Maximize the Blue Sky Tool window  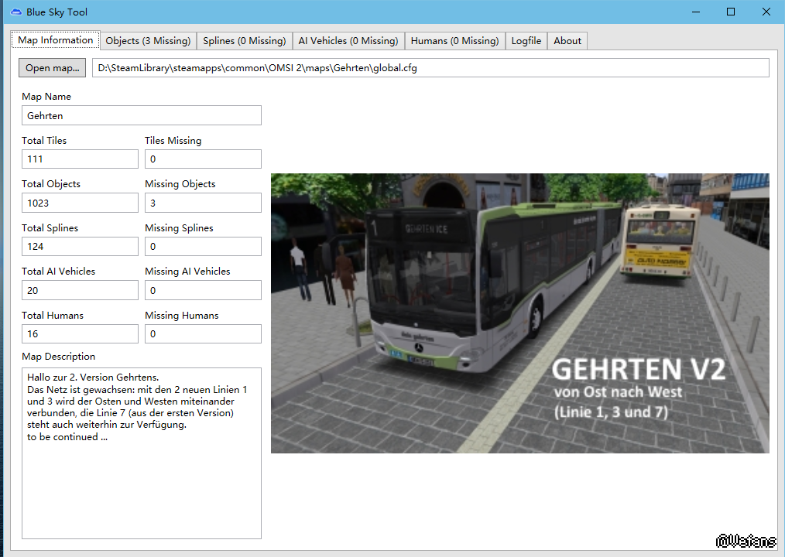(x=730, y=12)
